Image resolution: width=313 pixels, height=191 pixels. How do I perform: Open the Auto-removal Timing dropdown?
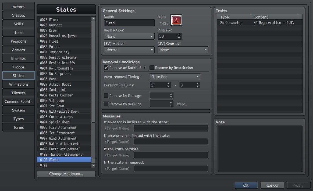(175, 77)
